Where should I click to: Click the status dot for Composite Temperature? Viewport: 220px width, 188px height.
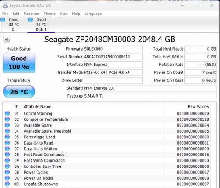pyautogui.click(x=7, y=119)
